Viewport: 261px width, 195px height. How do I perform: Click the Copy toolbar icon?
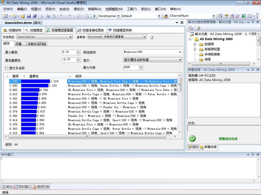point(48,16)
